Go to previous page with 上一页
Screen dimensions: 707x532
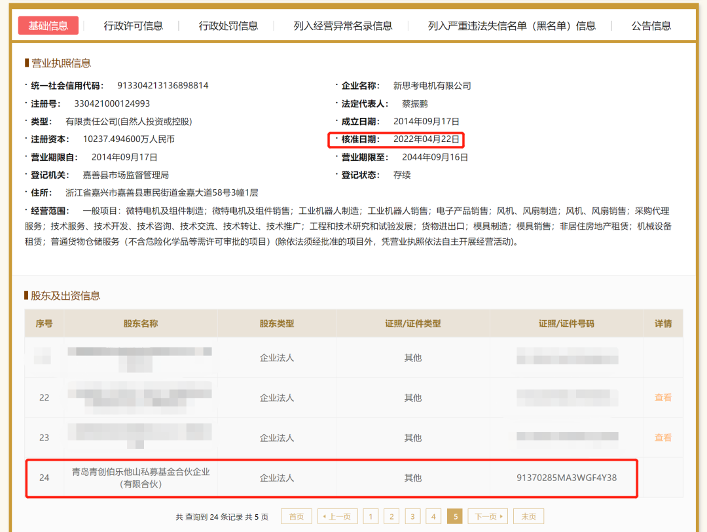tap(338, 516)
